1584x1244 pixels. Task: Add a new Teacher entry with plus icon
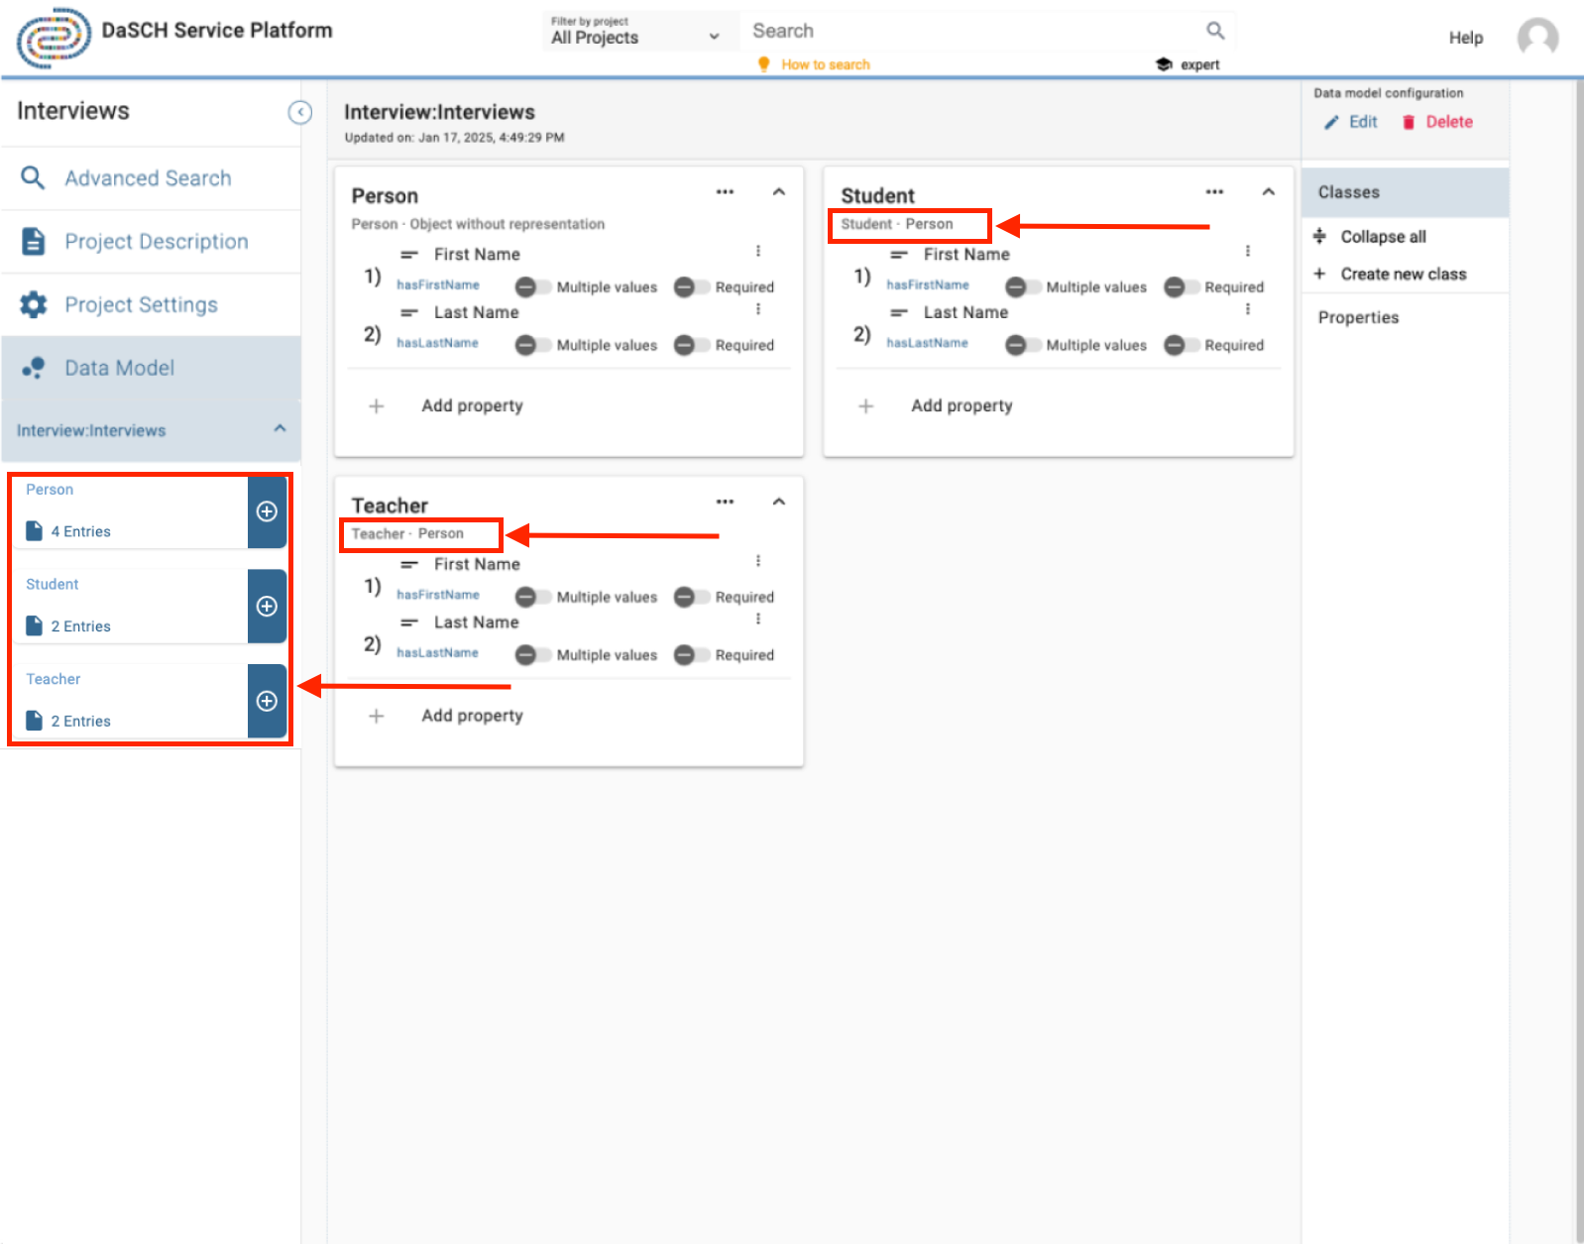267,701
